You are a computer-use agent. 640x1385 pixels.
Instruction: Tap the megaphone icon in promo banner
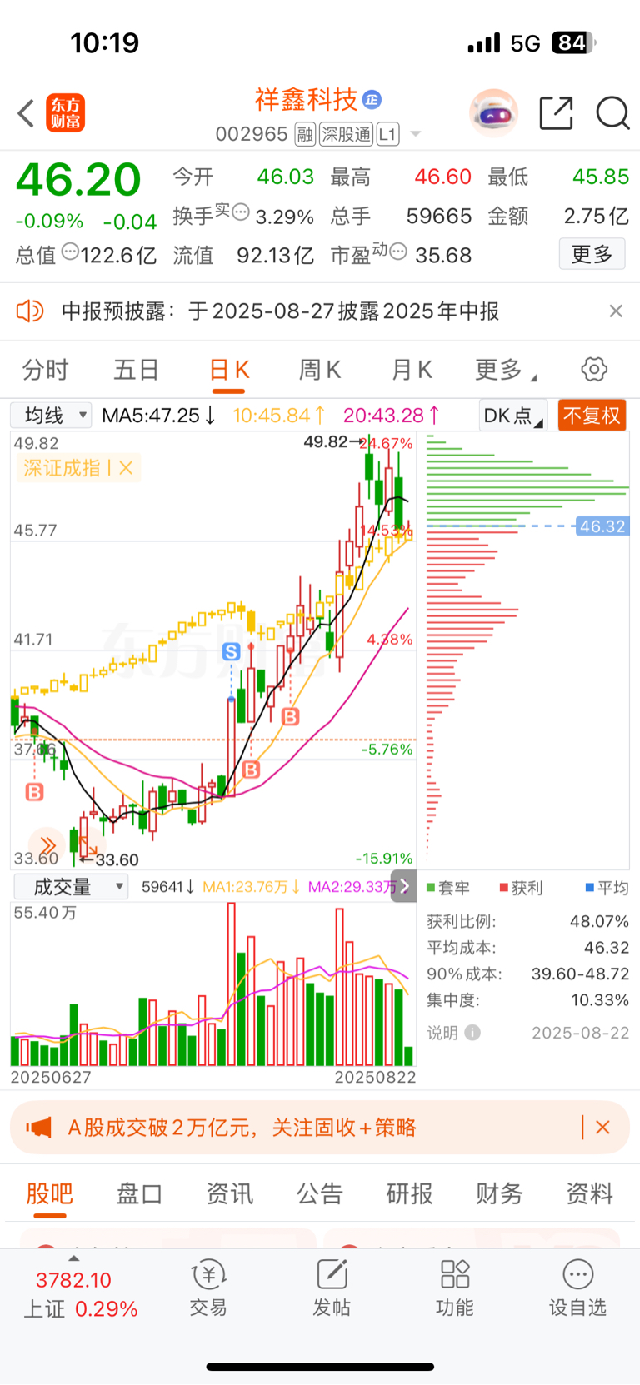[x=38, y=1128]
